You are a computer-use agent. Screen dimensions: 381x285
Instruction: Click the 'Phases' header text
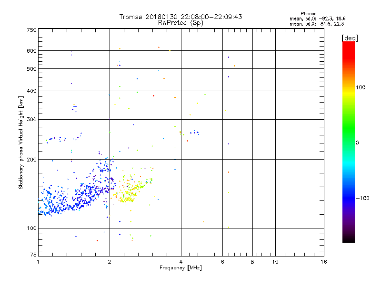308,14
